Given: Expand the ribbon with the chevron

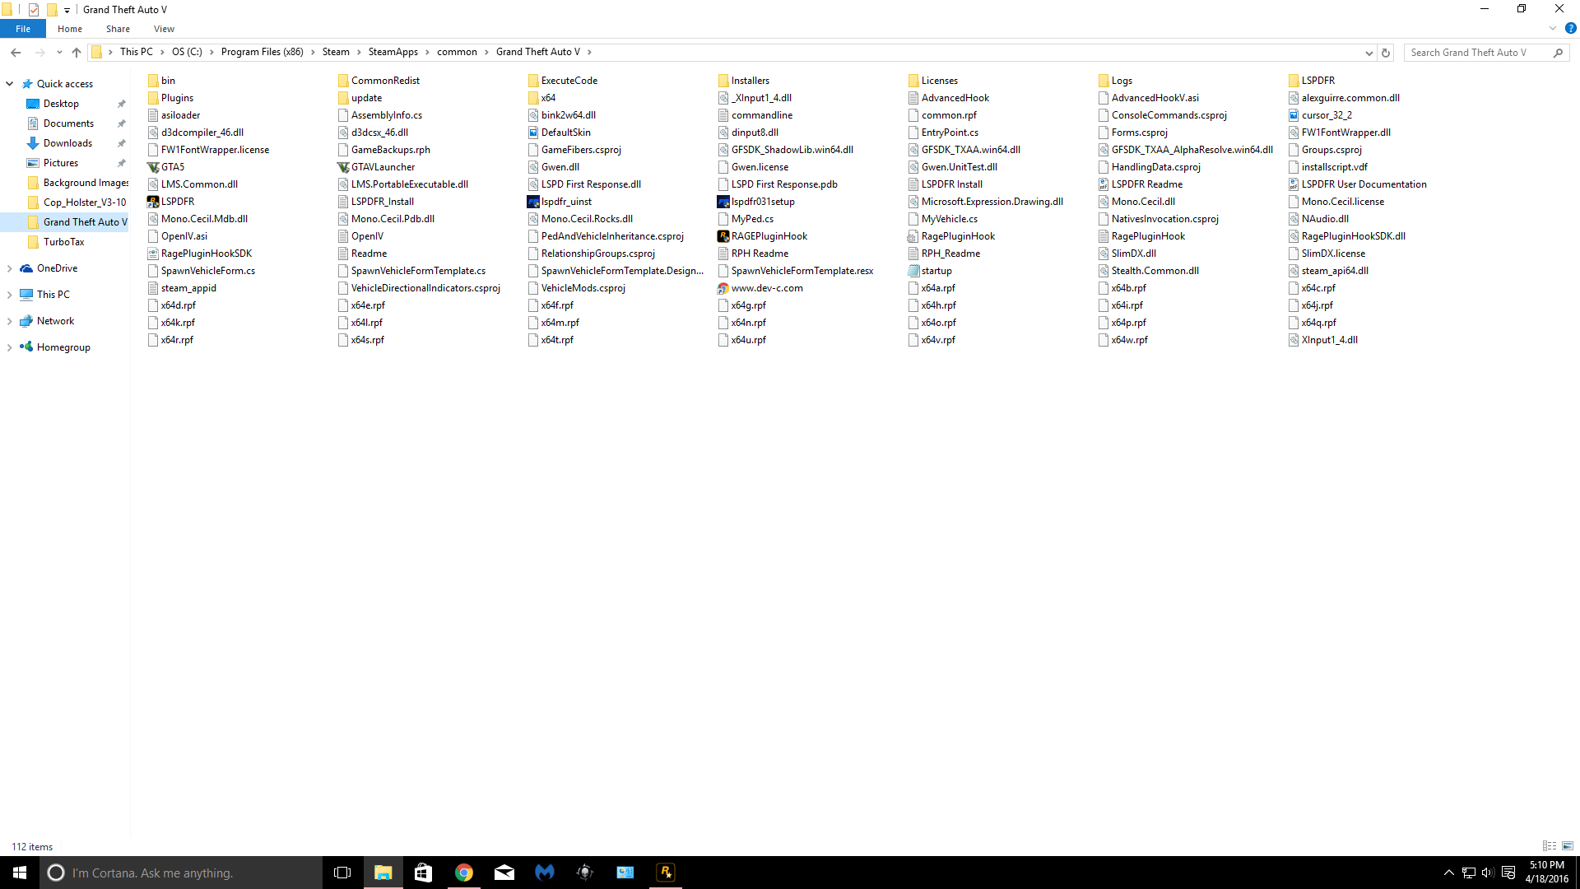Looking at the screenshot, I should coord(1553,29).
